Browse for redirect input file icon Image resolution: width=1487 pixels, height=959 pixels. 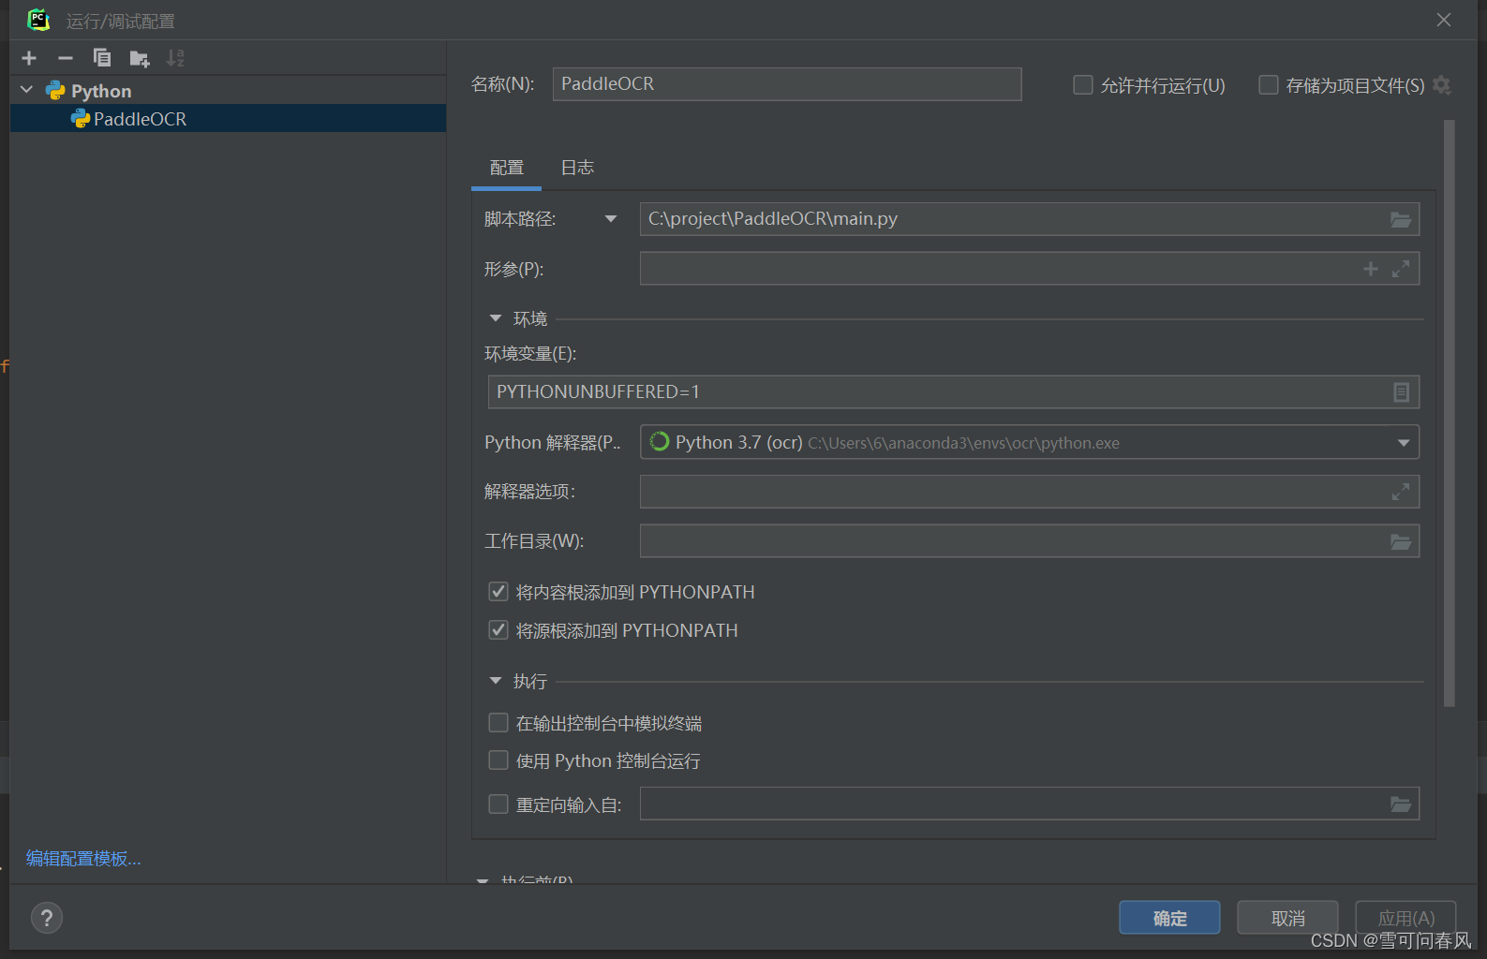pyautogui.click(x=1400, y=804)
